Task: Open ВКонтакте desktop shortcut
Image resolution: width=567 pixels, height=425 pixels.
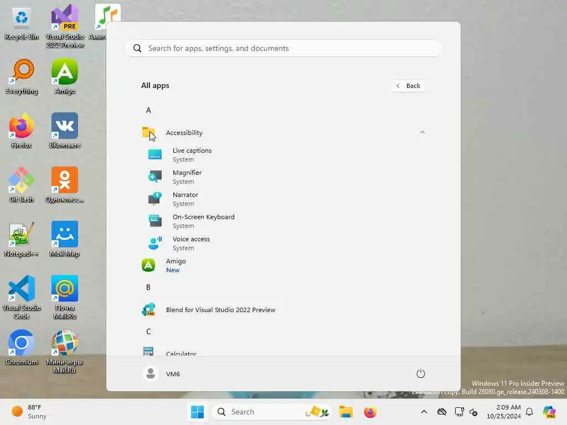Action: [x=65, y=131]
